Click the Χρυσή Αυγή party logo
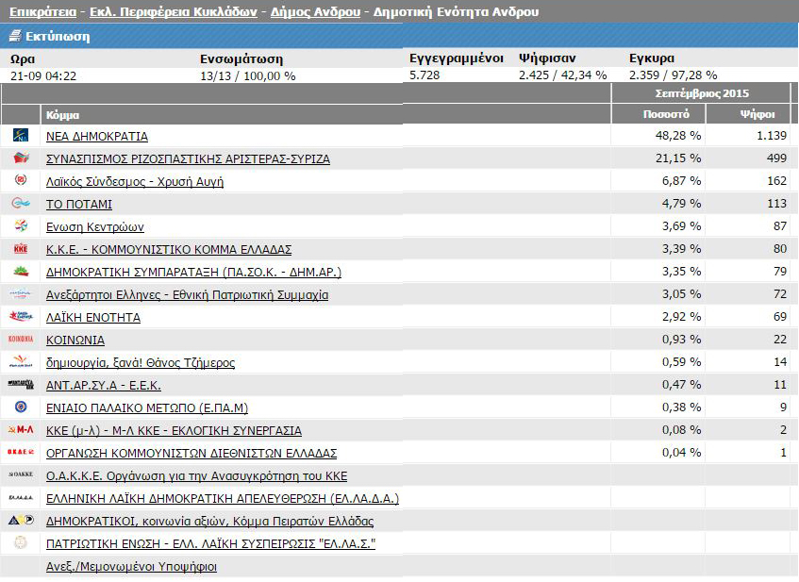Image resolution: width=799 pixels, height=582 pixels. click(x=21, y=180)
